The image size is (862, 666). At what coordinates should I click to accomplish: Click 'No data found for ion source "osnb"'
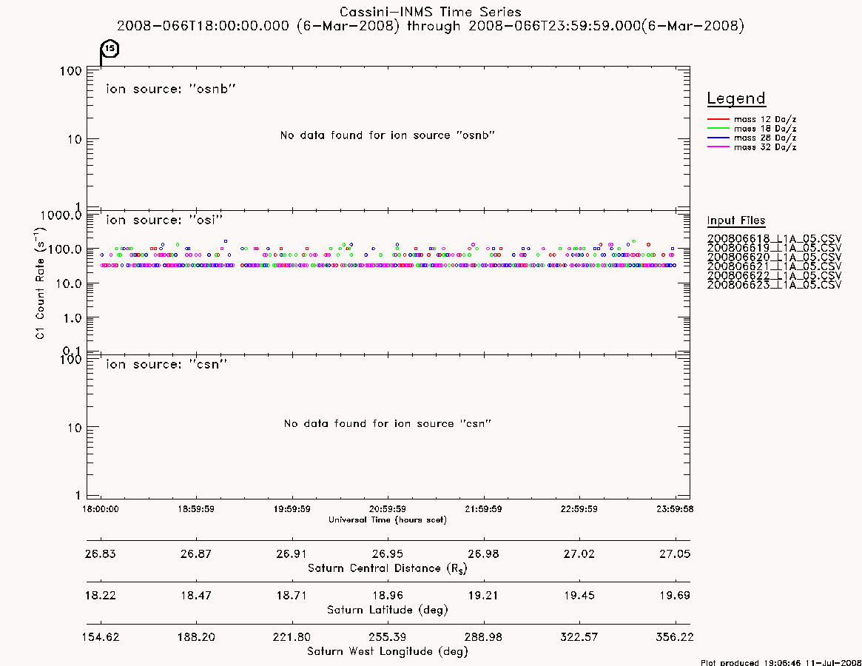tap(388, 135)
